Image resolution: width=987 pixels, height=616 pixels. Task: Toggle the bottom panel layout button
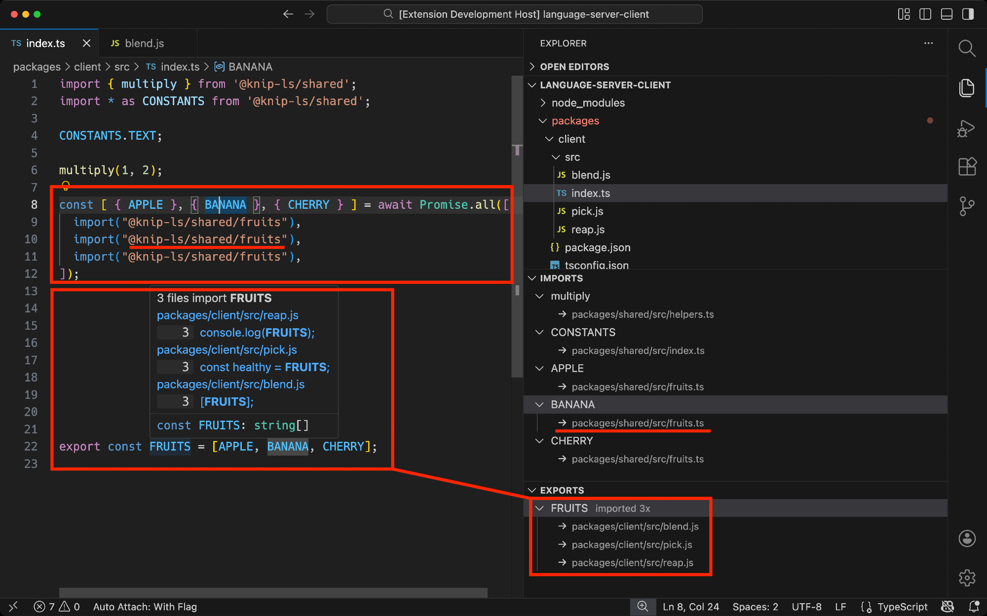[947, 14]
